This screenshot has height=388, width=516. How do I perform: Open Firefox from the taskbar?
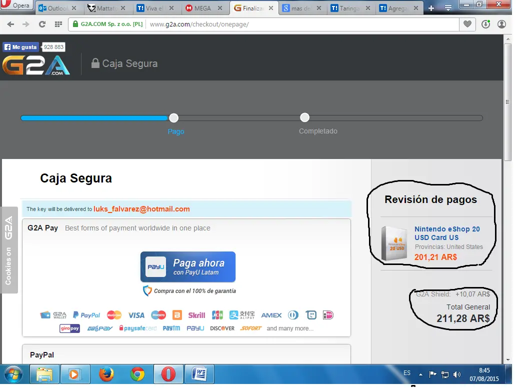pos(106,374)
